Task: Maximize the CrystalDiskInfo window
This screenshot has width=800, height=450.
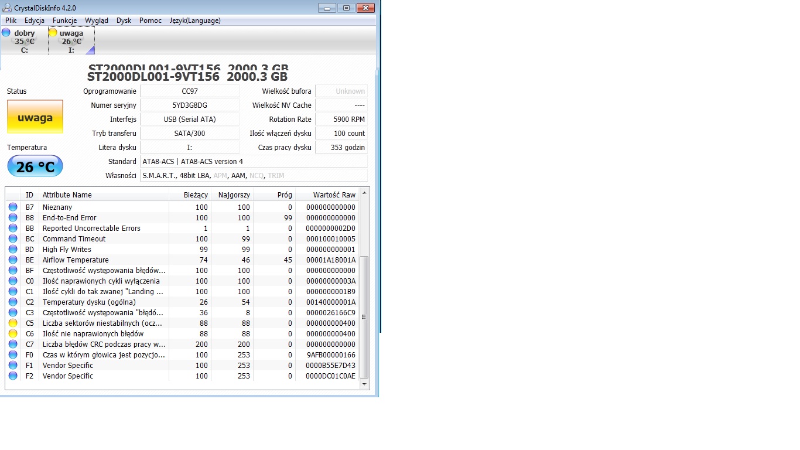Action: (346, 8)
